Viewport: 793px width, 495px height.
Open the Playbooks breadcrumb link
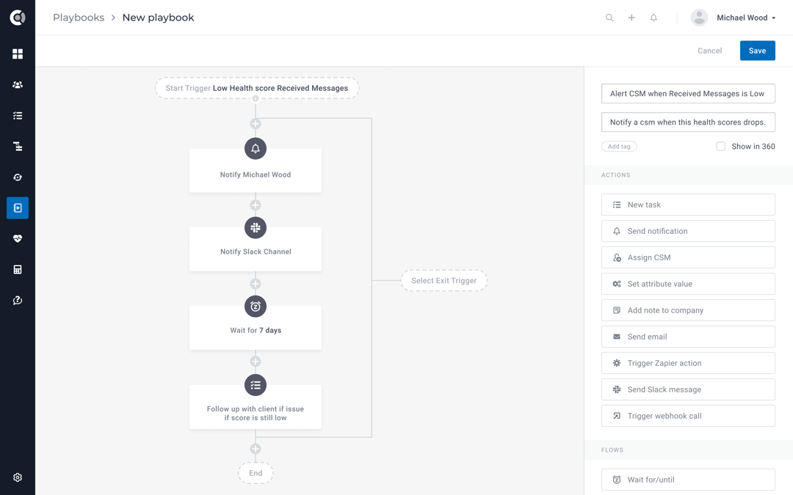click(x=79, y=17)
